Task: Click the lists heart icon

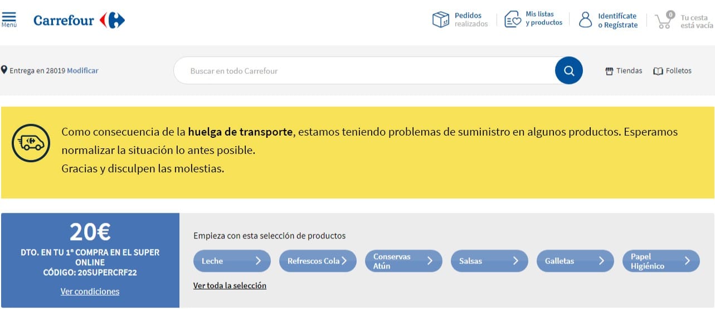Action: (513, 19)
